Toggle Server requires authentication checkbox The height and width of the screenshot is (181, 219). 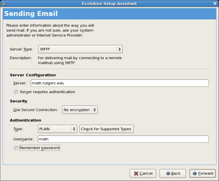tap(16, 92)
